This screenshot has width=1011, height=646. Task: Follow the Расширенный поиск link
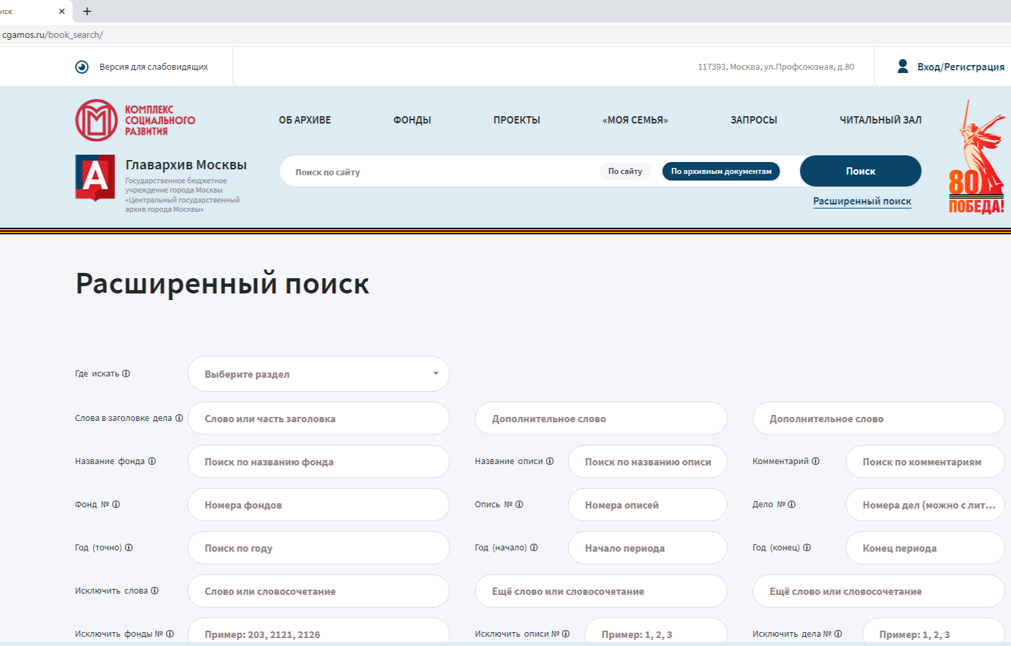pos(862,201)
